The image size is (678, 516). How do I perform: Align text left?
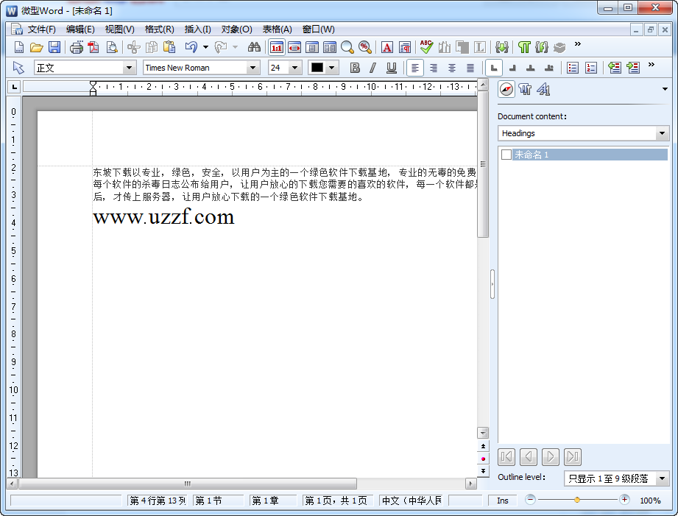pos(414,68)
